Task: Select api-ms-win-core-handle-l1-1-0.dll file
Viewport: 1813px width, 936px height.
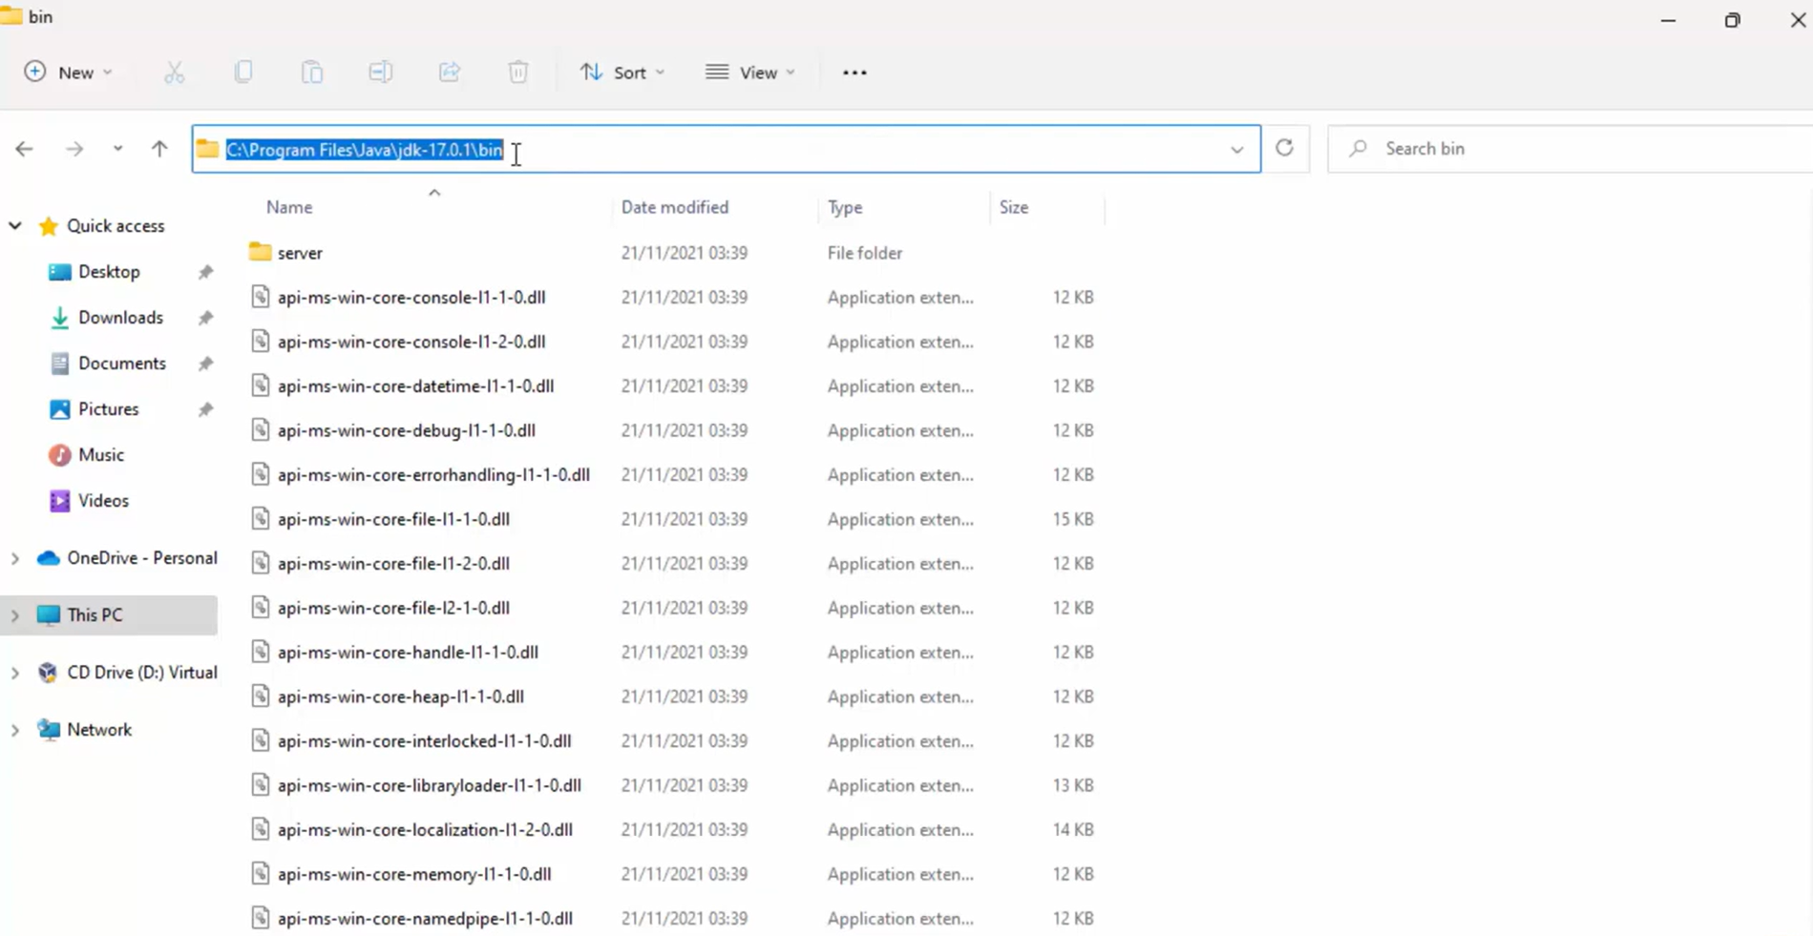Action: (x=408, y=653)
